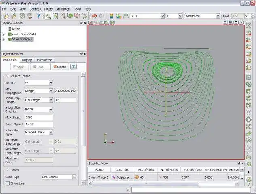Apply the Glyph filter icon
The width and height of the screenshot is (256, 194).
tap(248, 120)
